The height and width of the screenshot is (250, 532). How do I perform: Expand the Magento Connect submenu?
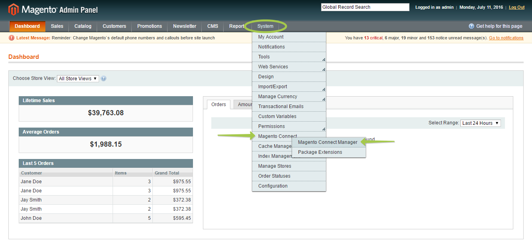[x=277, y=136]
